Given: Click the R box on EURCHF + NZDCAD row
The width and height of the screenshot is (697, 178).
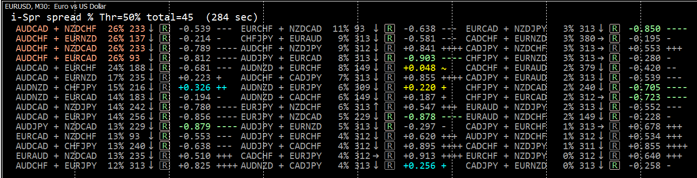Looking at the screenshot, I should 390,29.
